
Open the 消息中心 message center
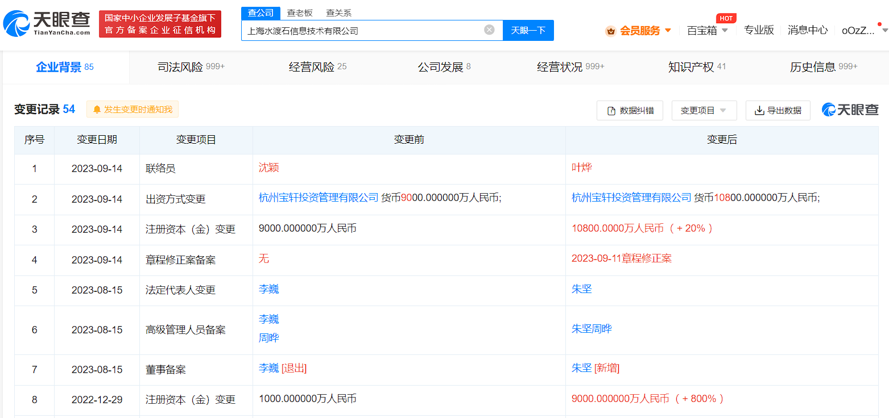point(807,31)
